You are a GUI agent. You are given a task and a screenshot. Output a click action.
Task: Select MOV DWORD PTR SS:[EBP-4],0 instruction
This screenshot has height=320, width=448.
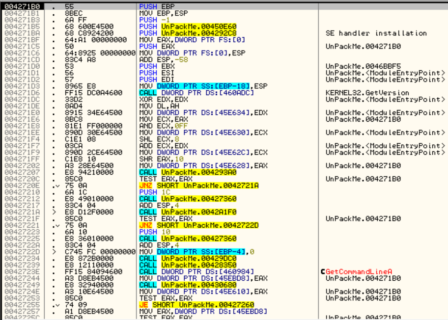click(196, 252)
